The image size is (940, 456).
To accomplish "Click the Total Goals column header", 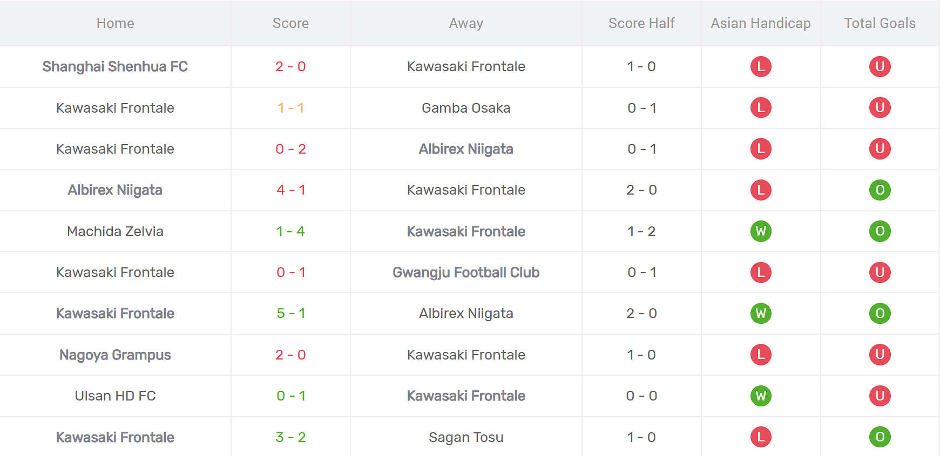I will point(880,23).
